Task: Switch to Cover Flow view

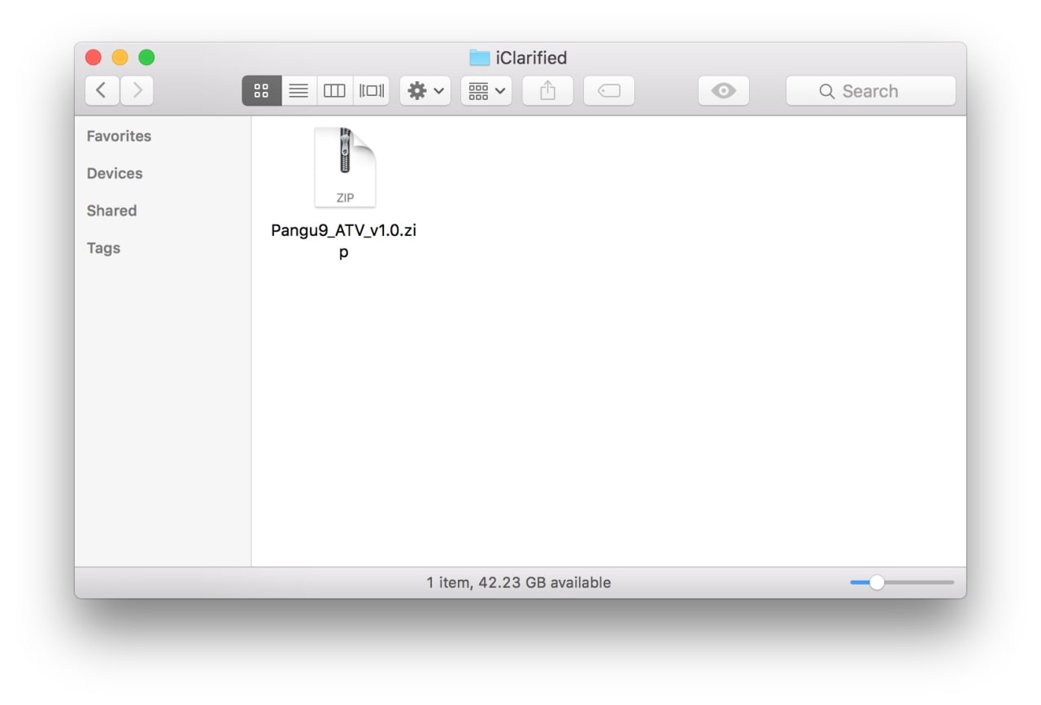Action: pos(372,91)
